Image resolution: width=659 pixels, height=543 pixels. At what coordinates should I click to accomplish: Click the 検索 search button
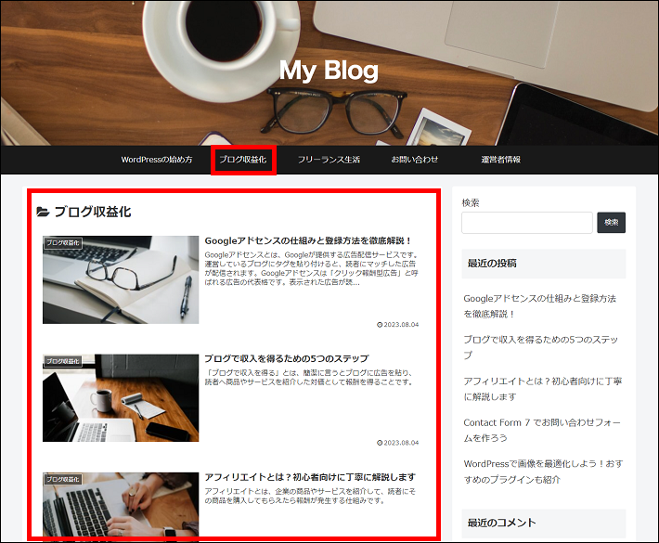tap(611, 223)
